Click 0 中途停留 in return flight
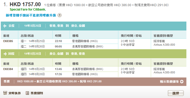This screenshot has width=190, height=98. pos(128,72)
